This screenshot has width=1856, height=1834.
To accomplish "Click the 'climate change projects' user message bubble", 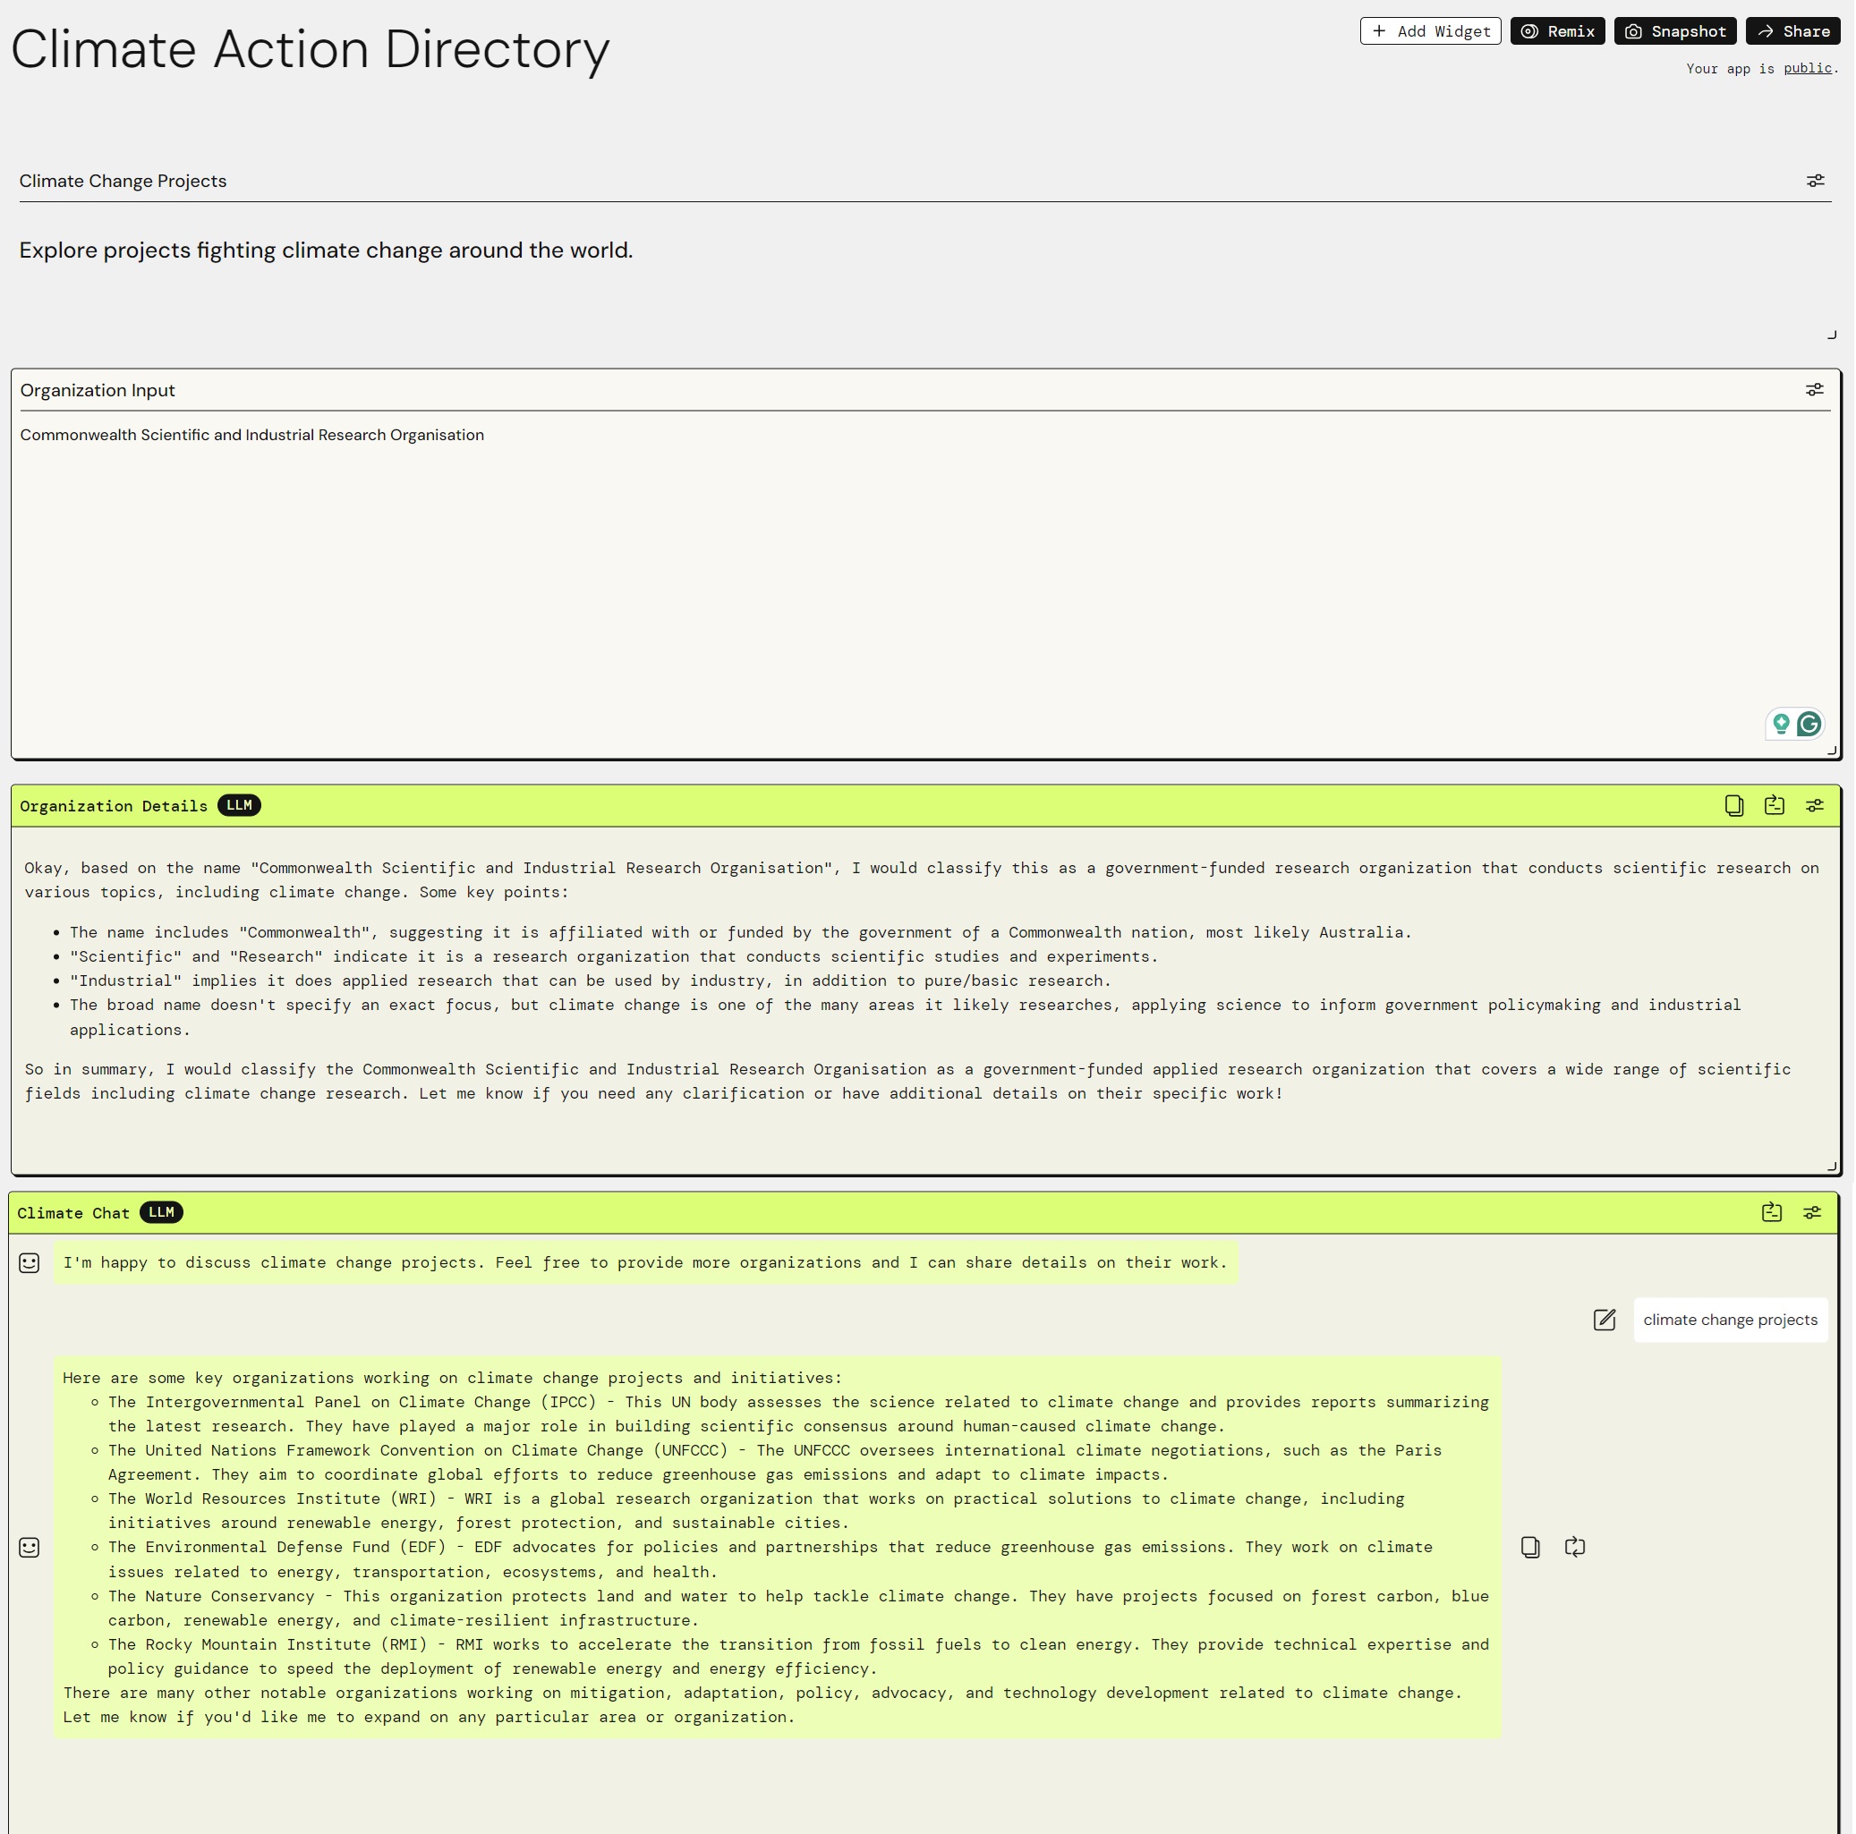I will 1729,1320.
